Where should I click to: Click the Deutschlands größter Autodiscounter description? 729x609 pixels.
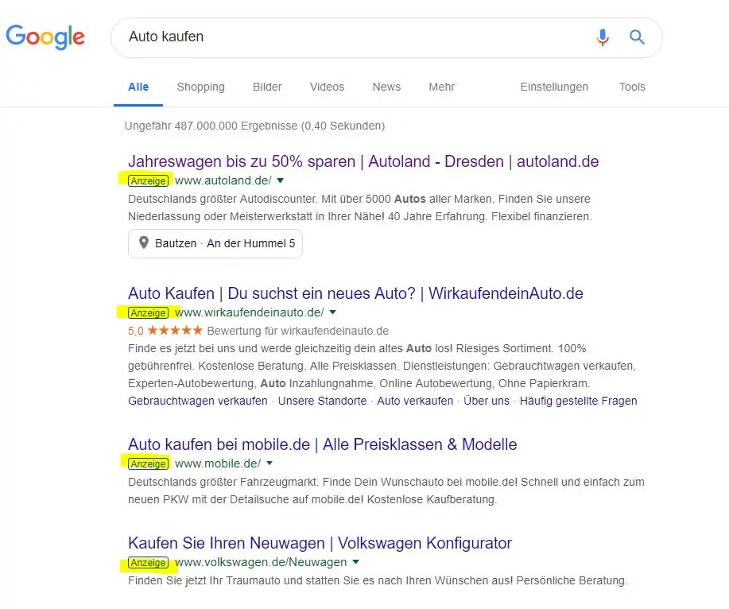[x=360, y=208]
